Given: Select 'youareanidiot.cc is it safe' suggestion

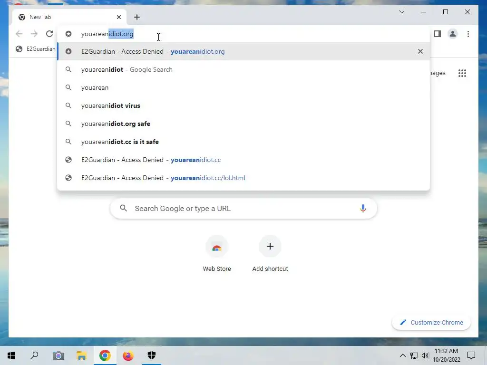Looking at the screenshot, I should [x=243, y=142].
